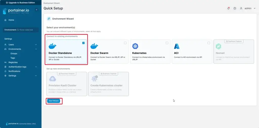Click the 'Set up new environments' label

[x=58, y=69]
